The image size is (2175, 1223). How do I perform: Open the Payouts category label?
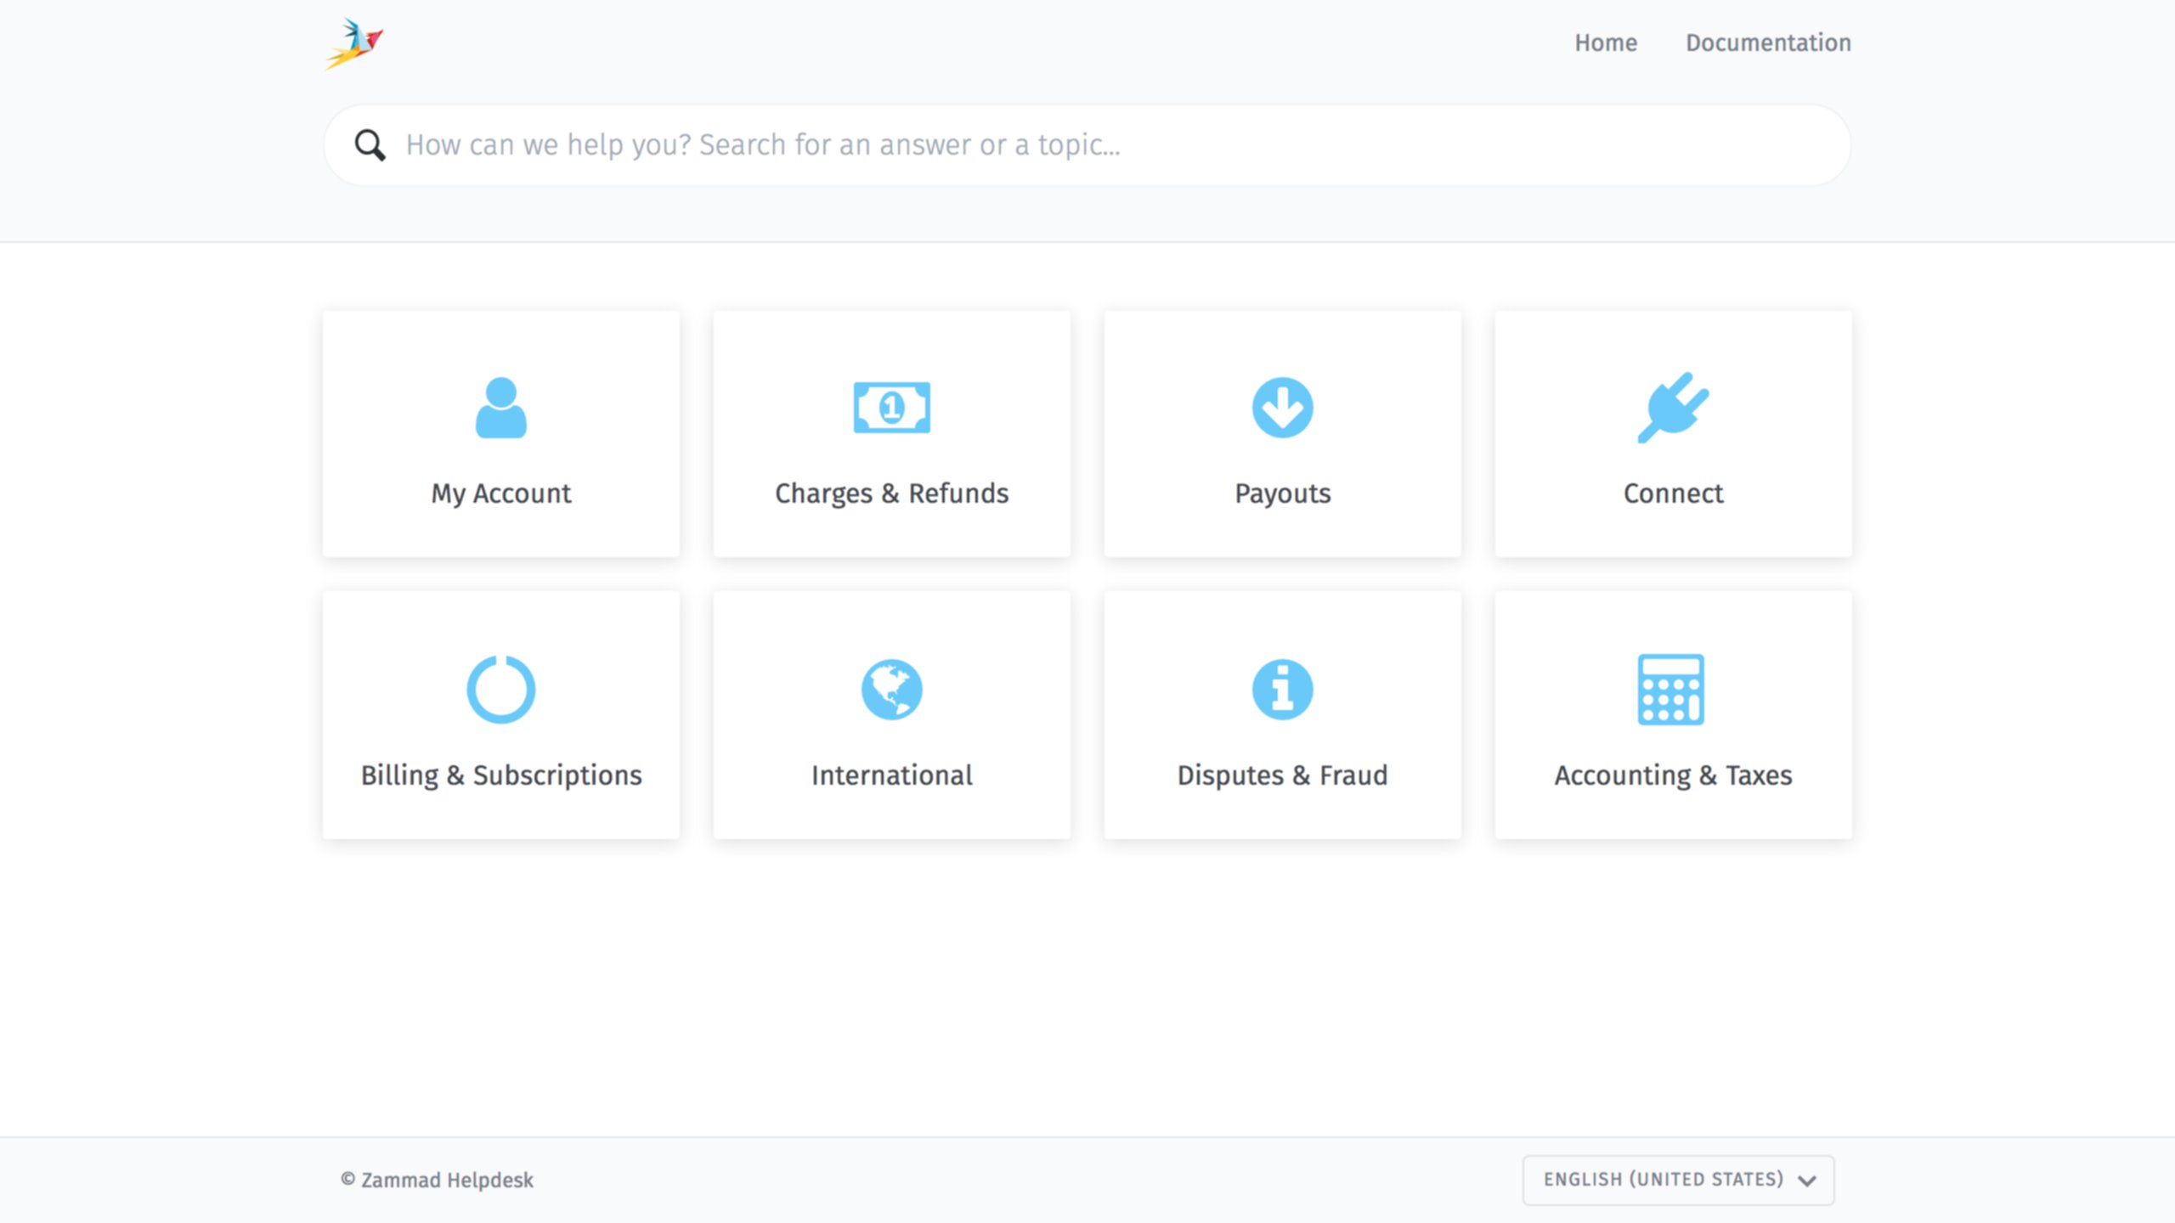(1282, 493)
